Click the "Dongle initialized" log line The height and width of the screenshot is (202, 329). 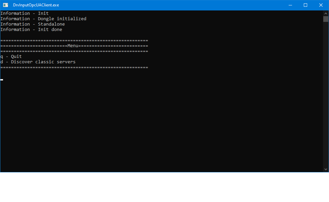[43, 19]
